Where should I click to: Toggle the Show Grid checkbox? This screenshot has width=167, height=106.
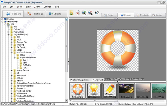(x=93, y=80)
